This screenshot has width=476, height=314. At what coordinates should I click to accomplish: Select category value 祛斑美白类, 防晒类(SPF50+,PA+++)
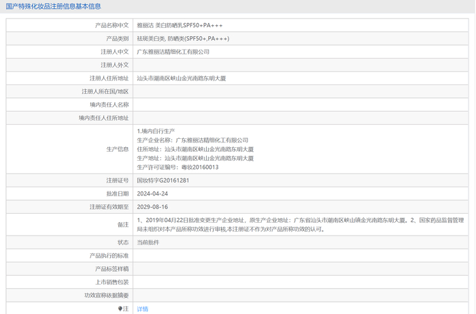point(183,39)
